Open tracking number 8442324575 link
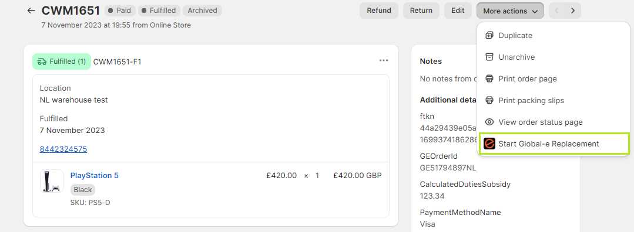 coord(63,149)
